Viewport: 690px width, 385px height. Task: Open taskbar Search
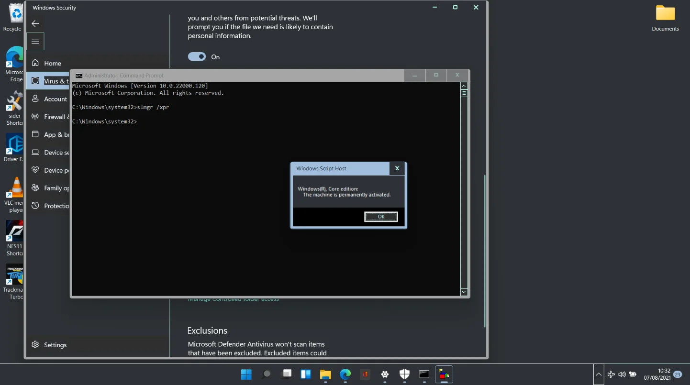click(267, 374)
